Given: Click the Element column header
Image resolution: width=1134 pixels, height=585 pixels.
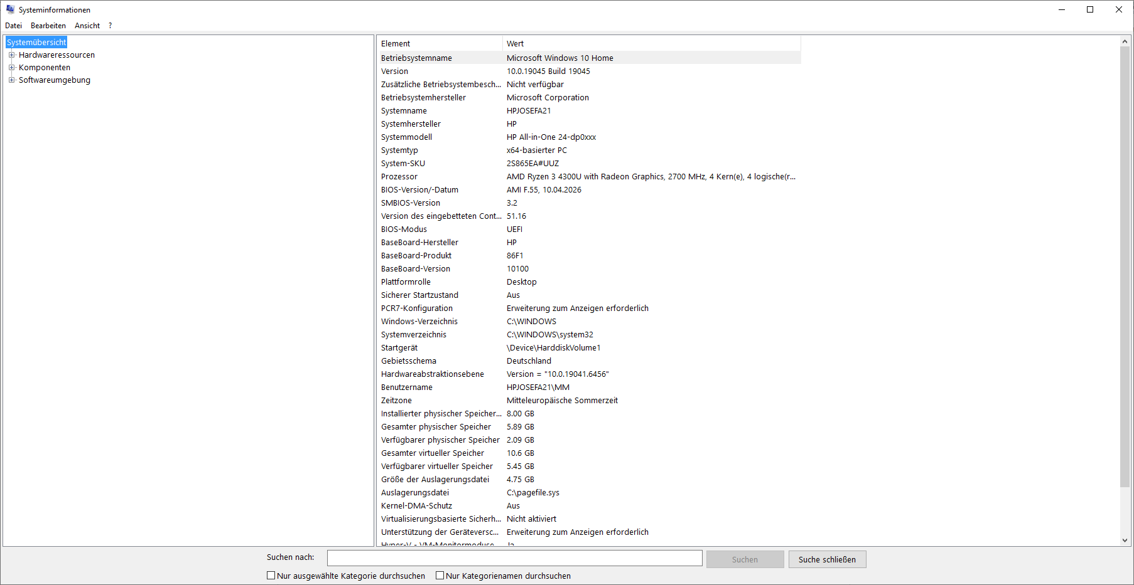Looking at the screenshot, I should (x=440, y=43).
